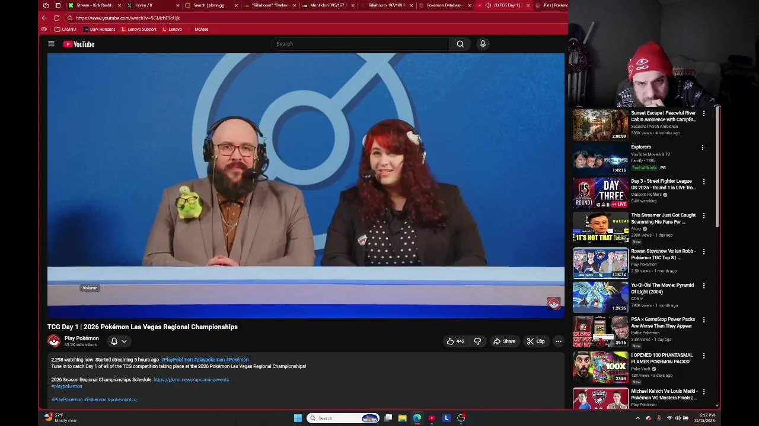Open options menu for Yu-Gi-Oh! The Movie
The image size is (759, 426).
[704, 286]
